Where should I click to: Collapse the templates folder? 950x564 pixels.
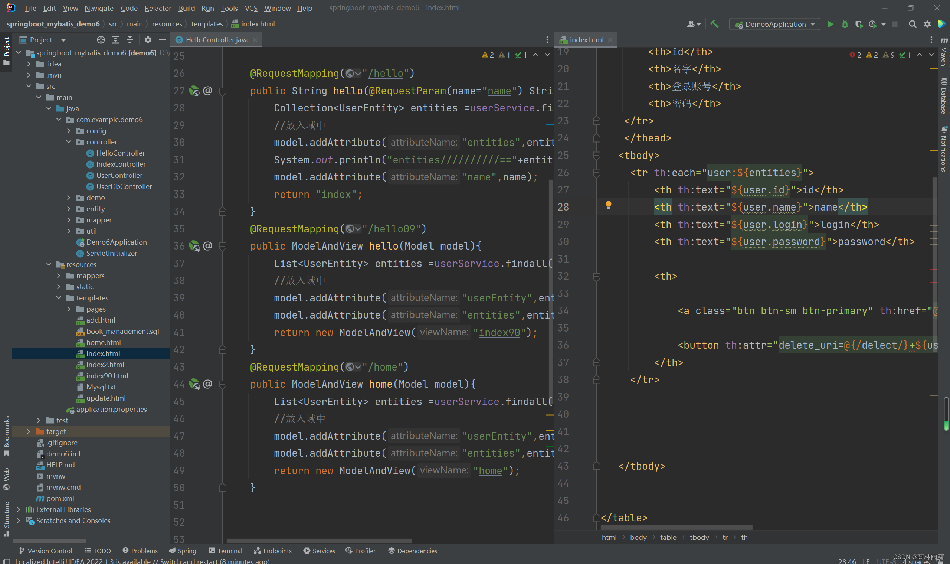59,298
